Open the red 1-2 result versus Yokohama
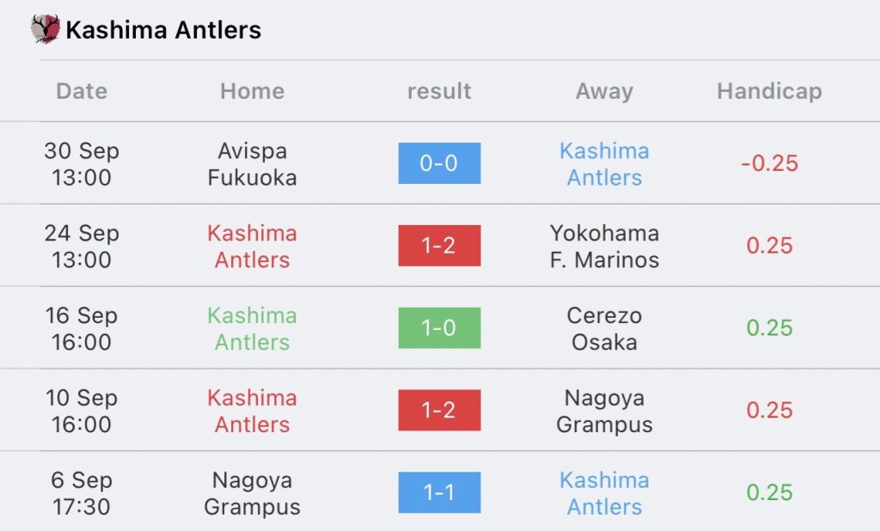Image resolution: width=880 pixels, height=531 pixels. click(x=439, y=245)
